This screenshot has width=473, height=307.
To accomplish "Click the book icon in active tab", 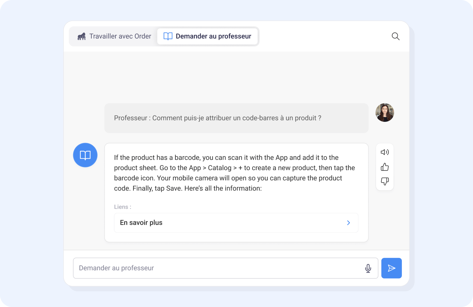I will 168,36.
